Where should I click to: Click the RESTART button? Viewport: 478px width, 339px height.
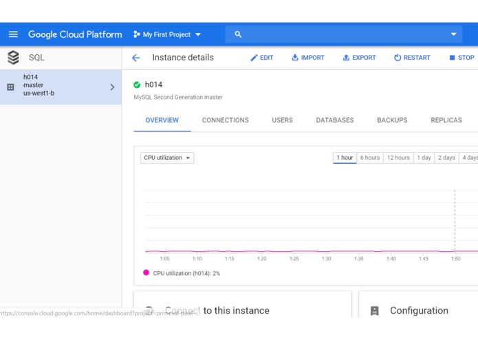412,58
